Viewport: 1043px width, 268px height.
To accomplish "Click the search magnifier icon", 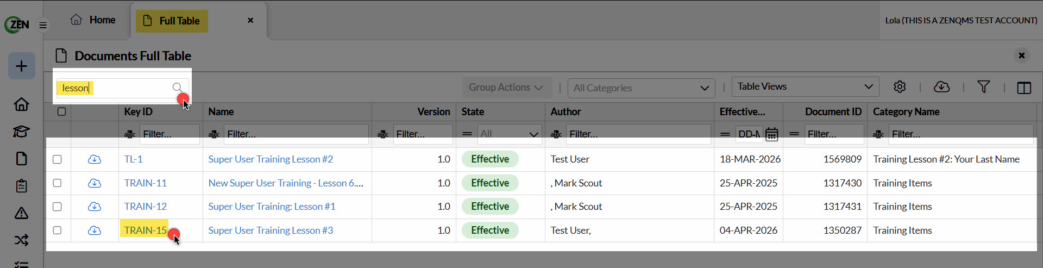I will (x=178, y=88).
